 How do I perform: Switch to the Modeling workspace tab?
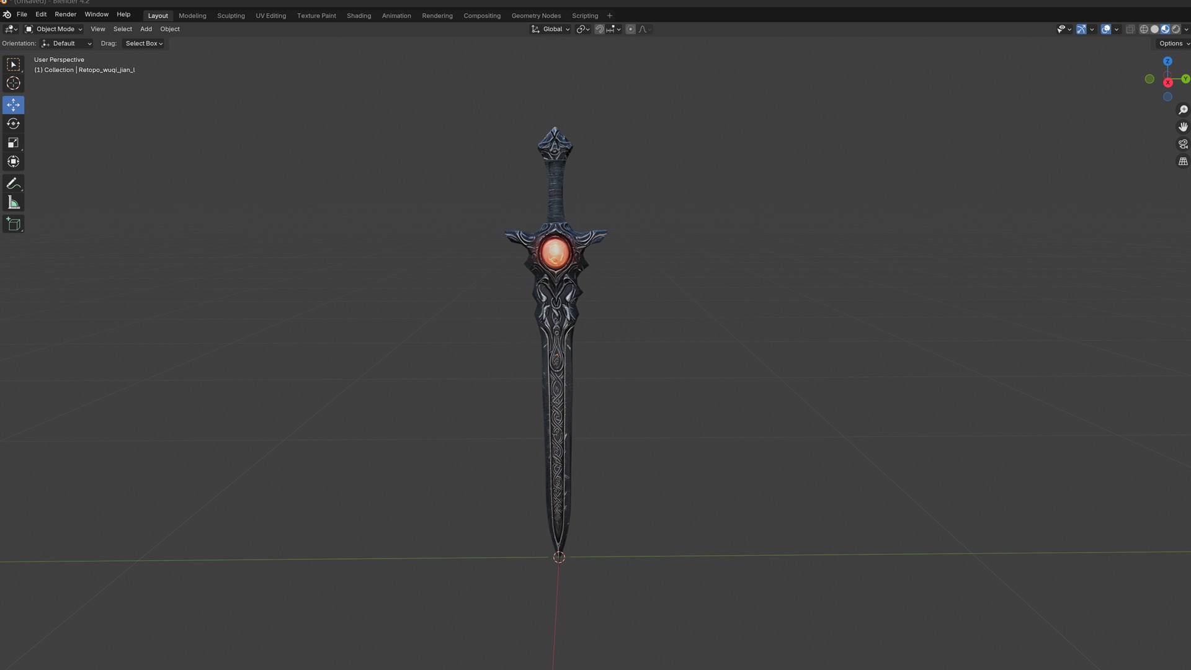tap(192, 16)
